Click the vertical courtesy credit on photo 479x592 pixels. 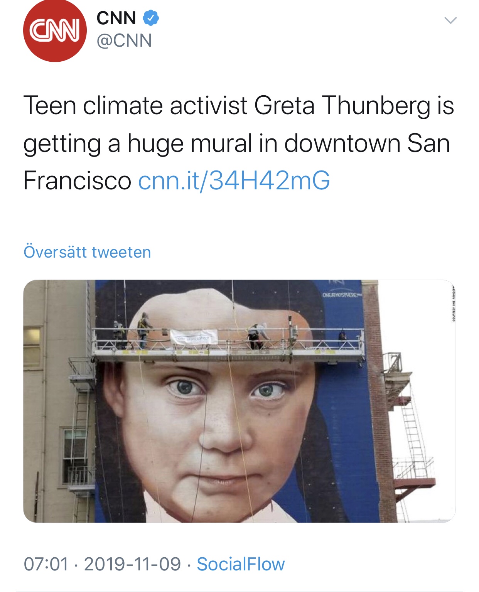click(x=454, y=303)
